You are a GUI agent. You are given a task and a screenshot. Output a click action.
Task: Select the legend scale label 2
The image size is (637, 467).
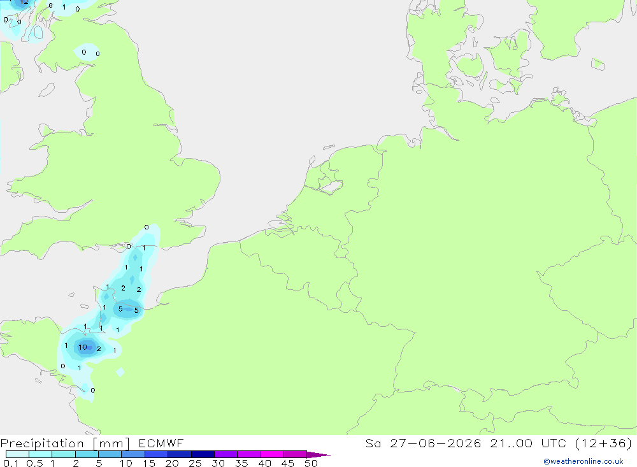(76, 463)
